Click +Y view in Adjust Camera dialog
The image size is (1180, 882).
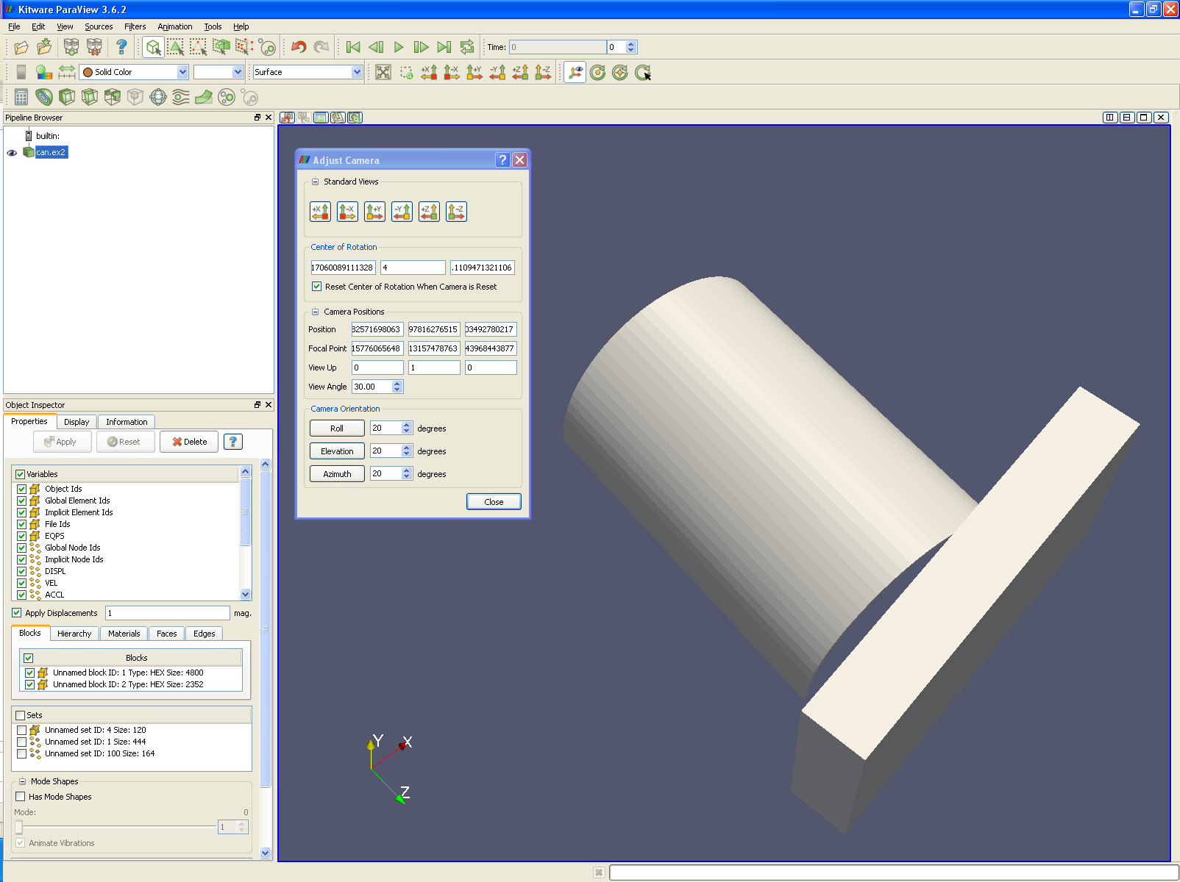374,212
